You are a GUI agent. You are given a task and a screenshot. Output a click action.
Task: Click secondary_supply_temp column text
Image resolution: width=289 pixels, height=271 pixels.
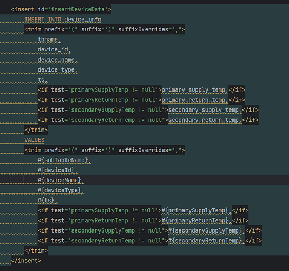pos(205,110)
